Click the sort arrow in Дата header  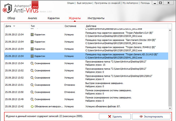[x=14, y=26]
